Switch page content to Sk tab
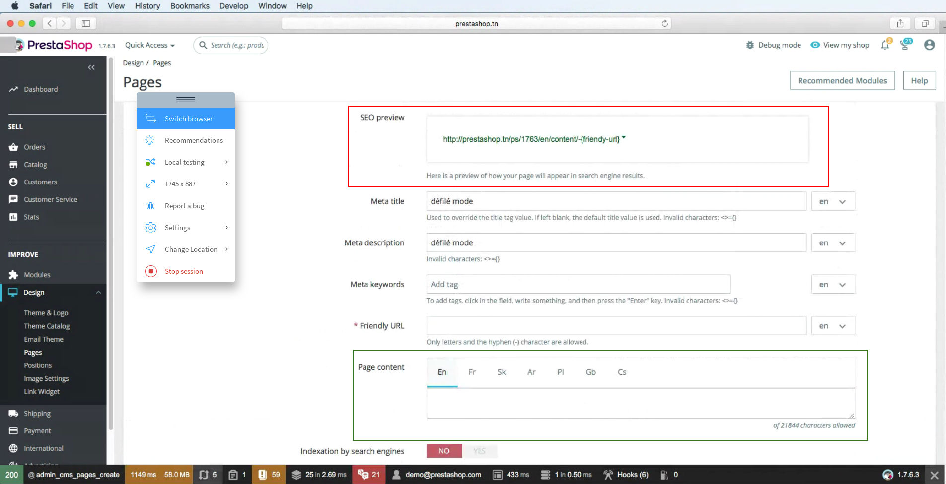This screenshot has width=946, height=484. 502,372
